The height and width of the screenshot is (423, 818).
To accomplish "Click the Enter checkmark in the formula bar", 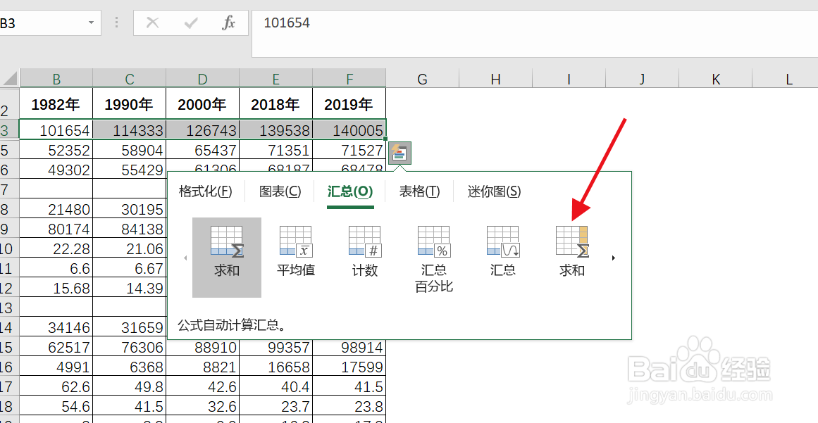I will pos(190,23).
